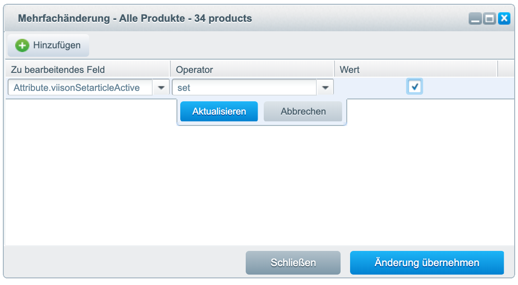Apply changes with Änderung übernehmen

[x=427, y=263]
